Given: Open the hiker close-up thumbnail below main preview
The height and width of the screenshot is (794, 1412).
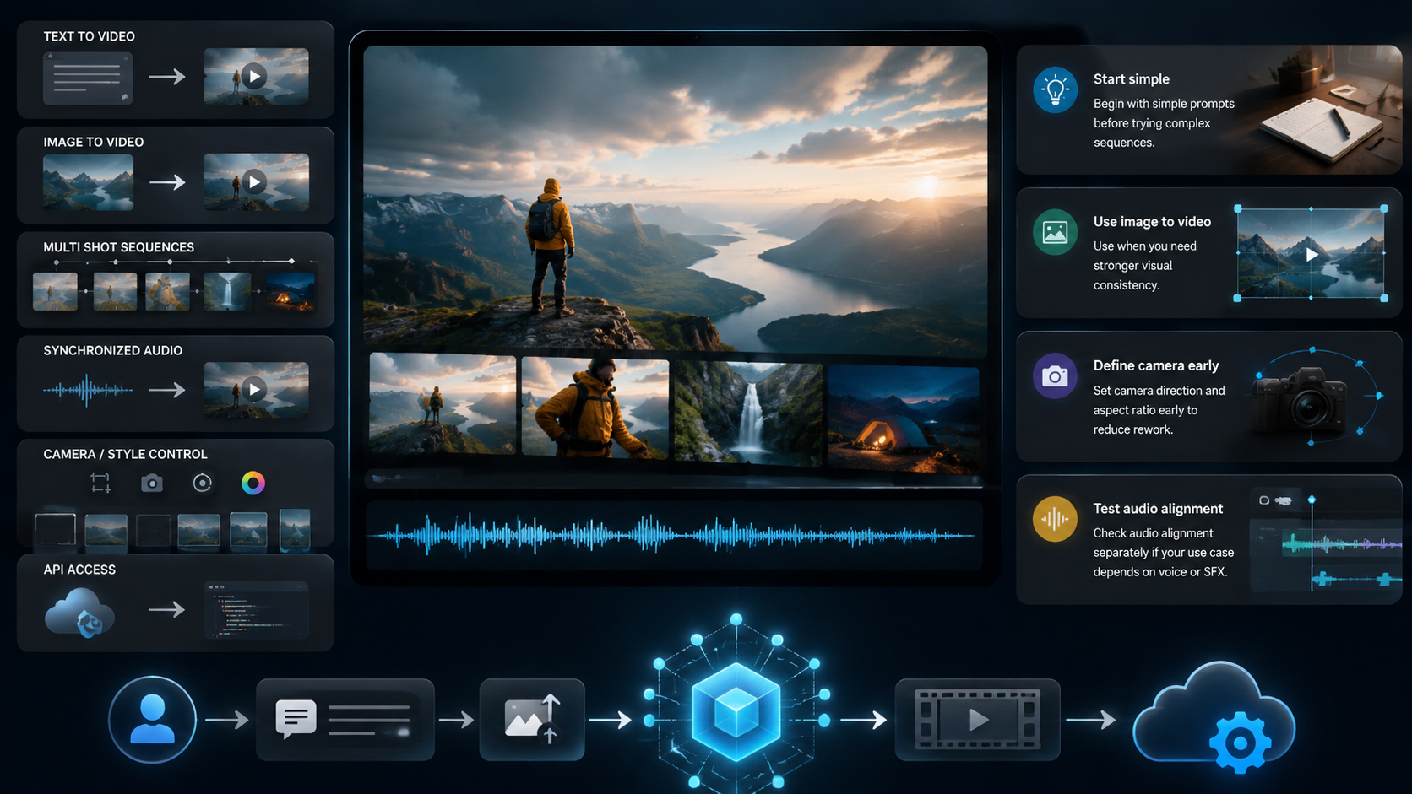Looking at the screenshot, I should [595, 407].
